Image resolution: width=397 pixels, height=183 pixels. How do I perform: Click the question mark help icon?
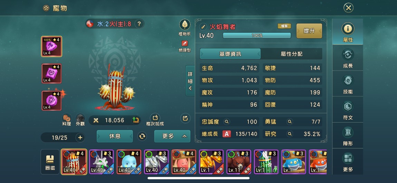[139, 24]
